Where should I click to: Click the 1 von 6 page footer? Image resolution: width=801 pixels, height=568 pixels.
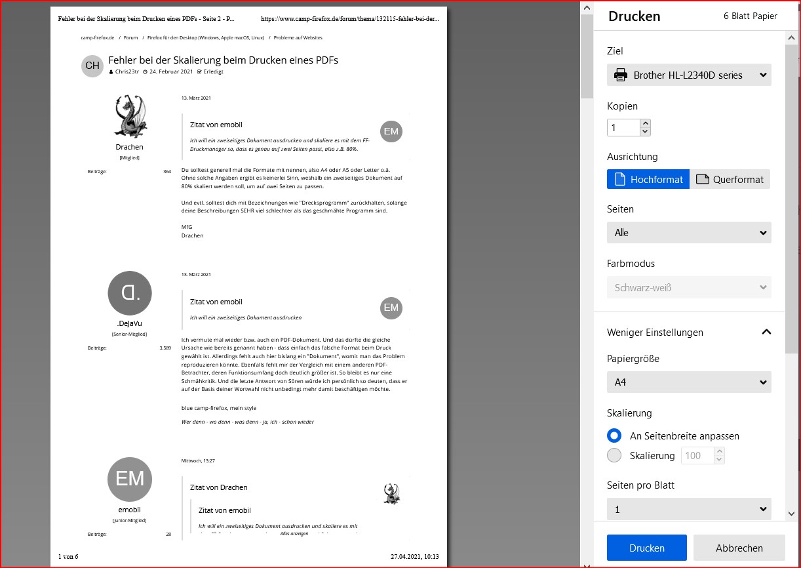tap(68, 557)
